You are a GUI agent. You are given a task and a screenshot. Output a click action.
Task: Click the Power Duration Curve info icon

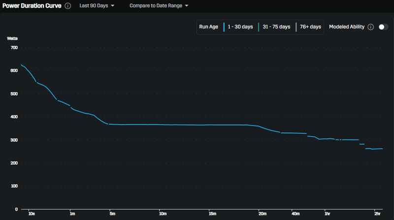pyautogui.click(x=67, y=6)
